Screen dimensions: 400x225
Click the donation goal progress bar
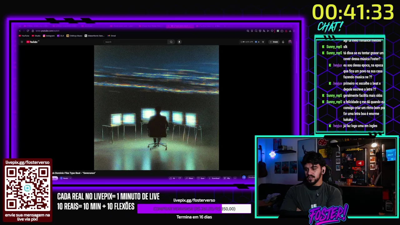pos(194,209)
